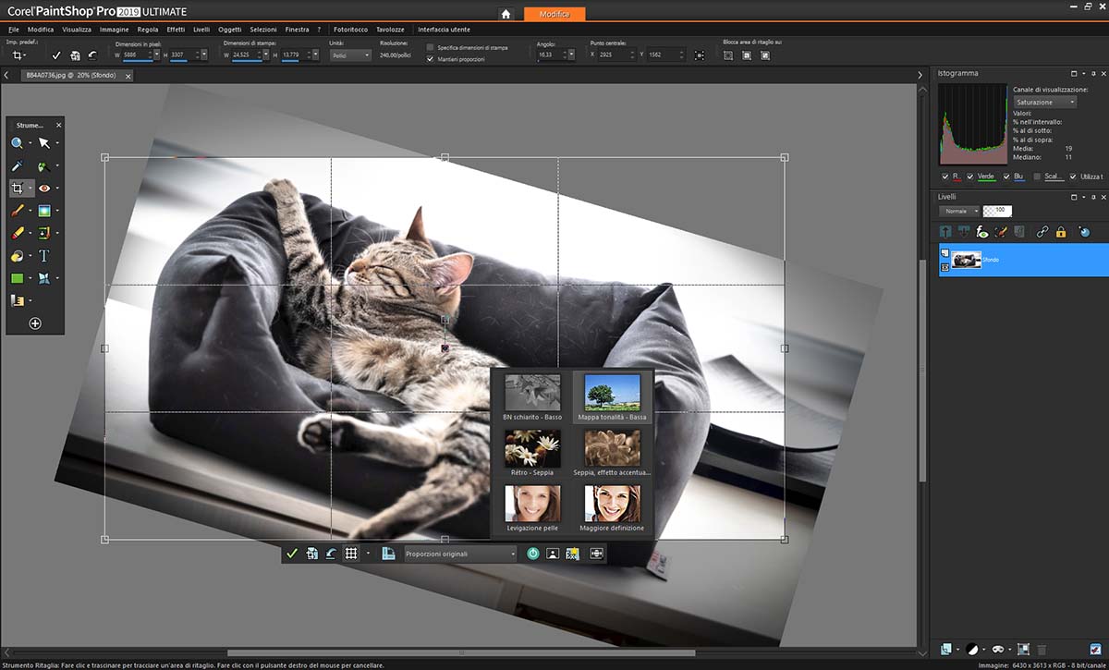Click the add-tools plus button in Strumenti
The width and height of the screenshot is (1109, 670).
point(35,323)
